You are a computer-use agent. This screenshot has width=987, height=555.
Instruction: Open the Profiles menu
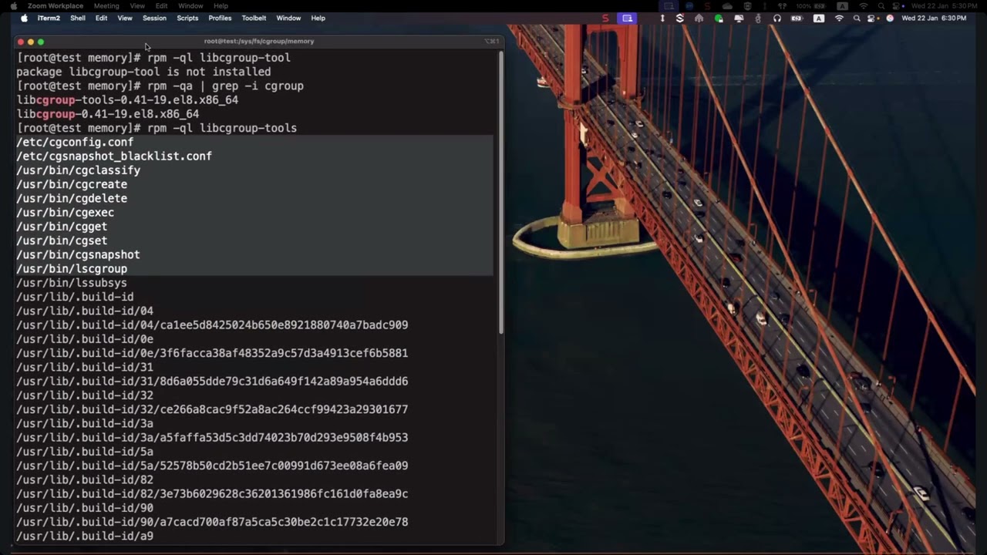[220, 18]
